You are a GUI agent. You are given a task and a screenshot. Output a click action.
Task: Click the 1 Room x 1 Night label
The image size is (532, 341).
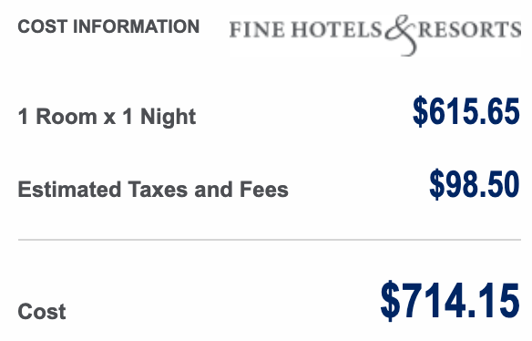(107, 118)
